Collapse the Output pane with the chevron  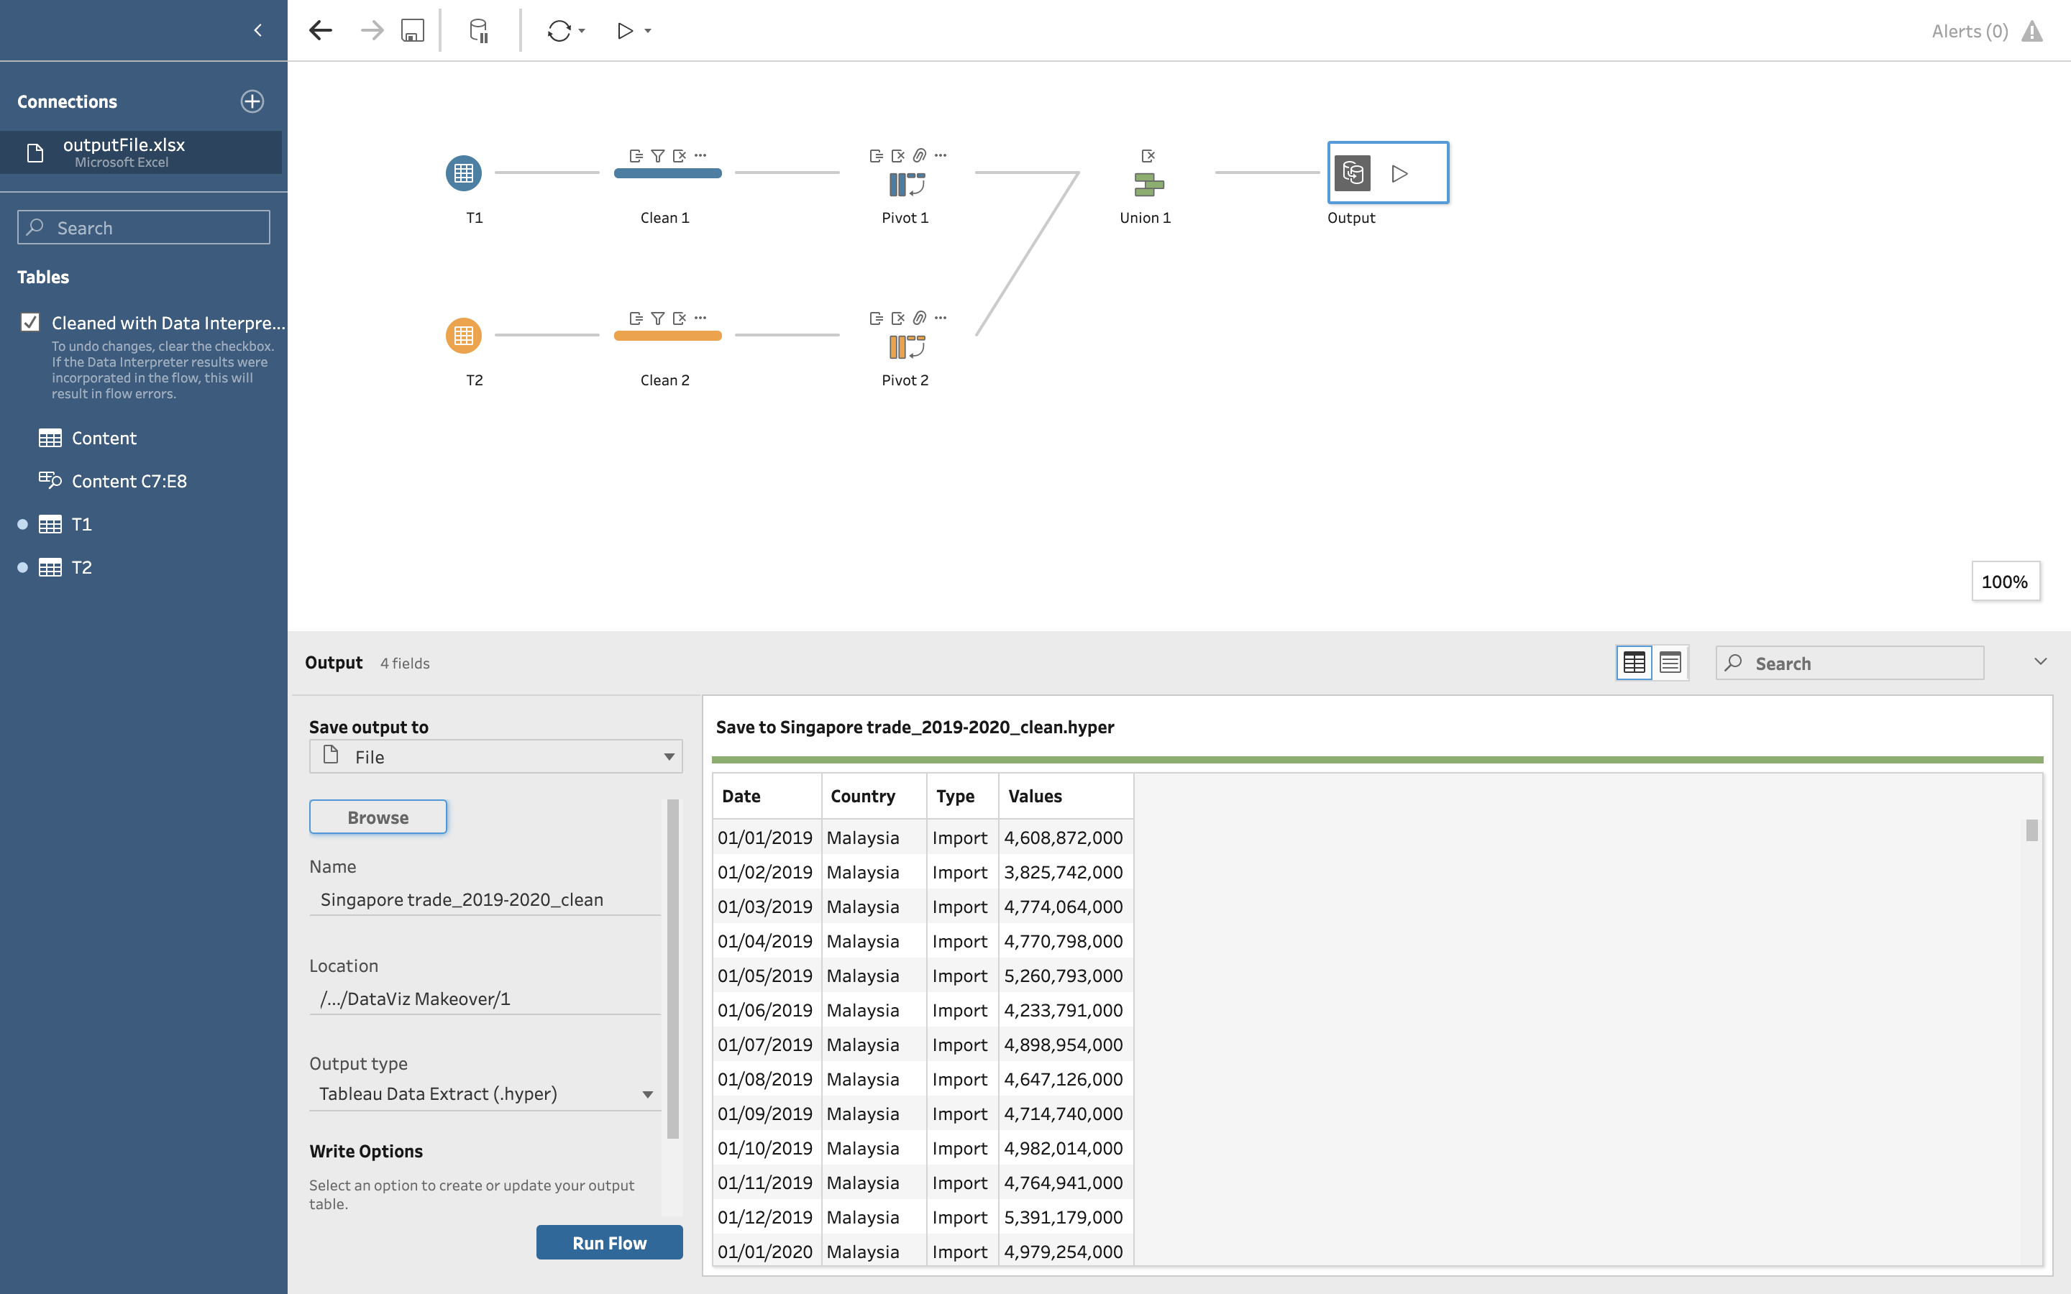click(x=2040, y=661)
